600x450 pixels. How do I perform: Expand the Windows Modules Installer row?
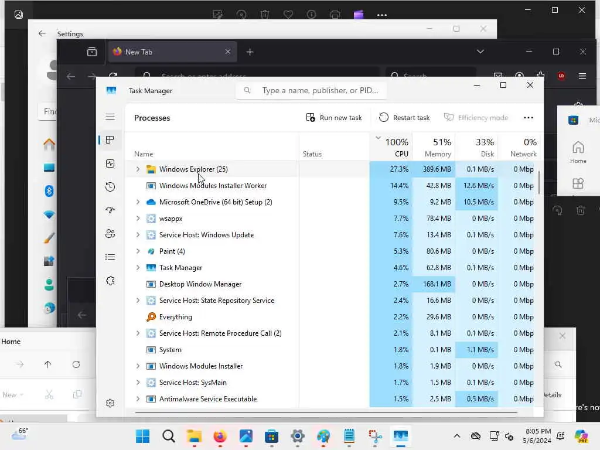click(x=138, y=366)
